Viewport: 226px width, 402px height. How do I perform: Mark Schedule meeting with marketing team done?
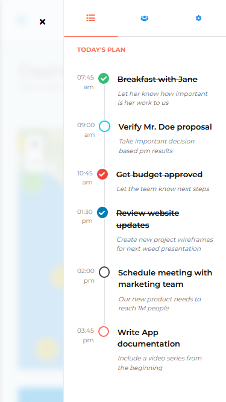coord(104,272)
